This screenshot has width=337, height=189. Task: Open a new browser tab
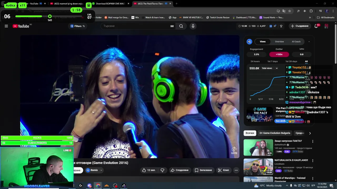pyautogui.click(x=176, y=4)
